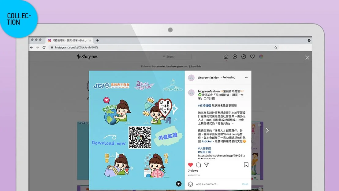Open the #大受歡迎 hashtag link

[204, 148]
